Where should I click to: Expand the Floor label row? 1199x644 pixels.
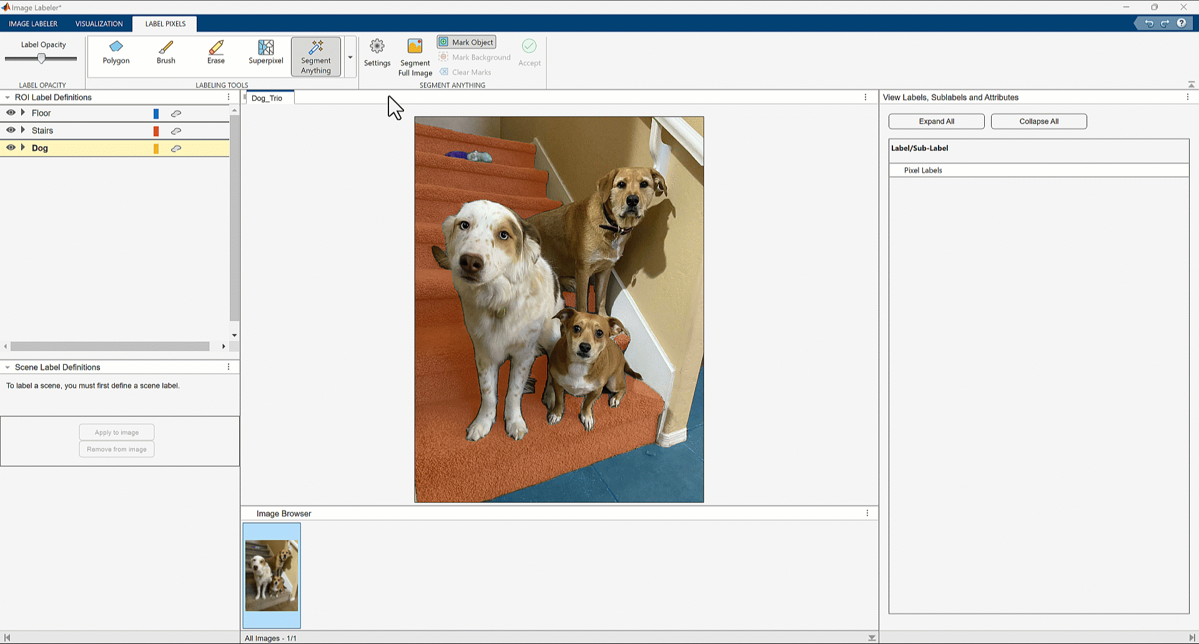pos(23,113)
